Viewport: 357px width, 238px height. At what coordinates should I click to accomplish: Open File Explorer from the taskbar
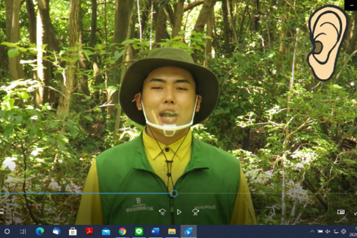172,231
